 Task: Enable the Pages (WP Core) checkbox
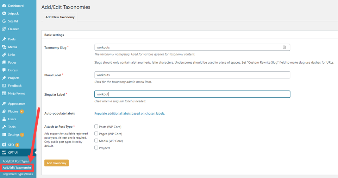(96, 134)
